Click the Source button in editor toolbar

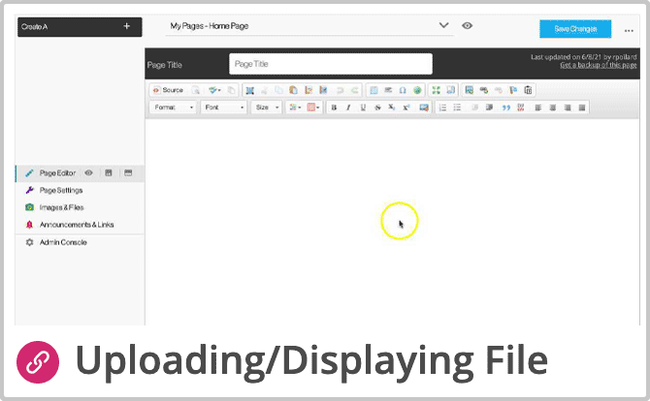pyautogui.click(x=167, y=90)
